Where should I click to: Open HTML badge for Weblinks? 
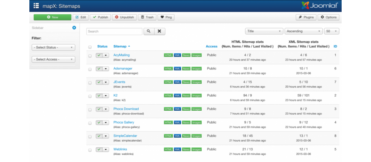[168, 150]
